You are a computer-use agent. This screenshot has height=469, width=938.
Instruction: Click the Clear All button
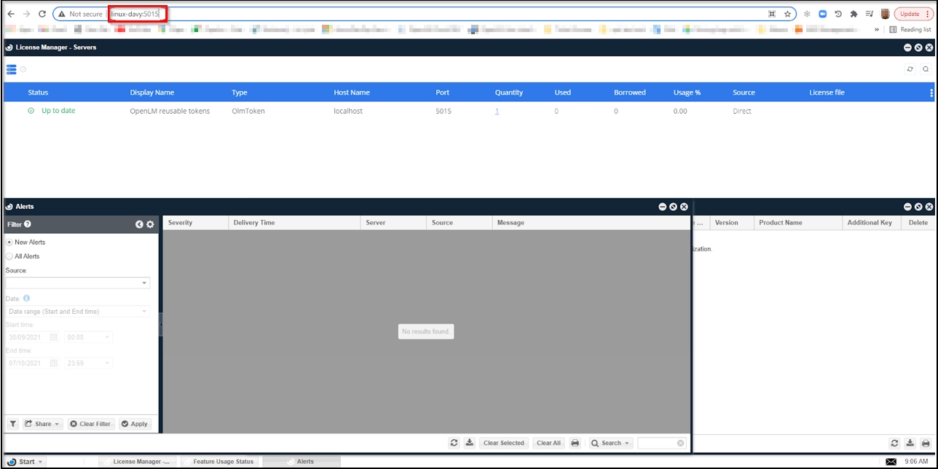pyautogui.click(x=548, y=443)
